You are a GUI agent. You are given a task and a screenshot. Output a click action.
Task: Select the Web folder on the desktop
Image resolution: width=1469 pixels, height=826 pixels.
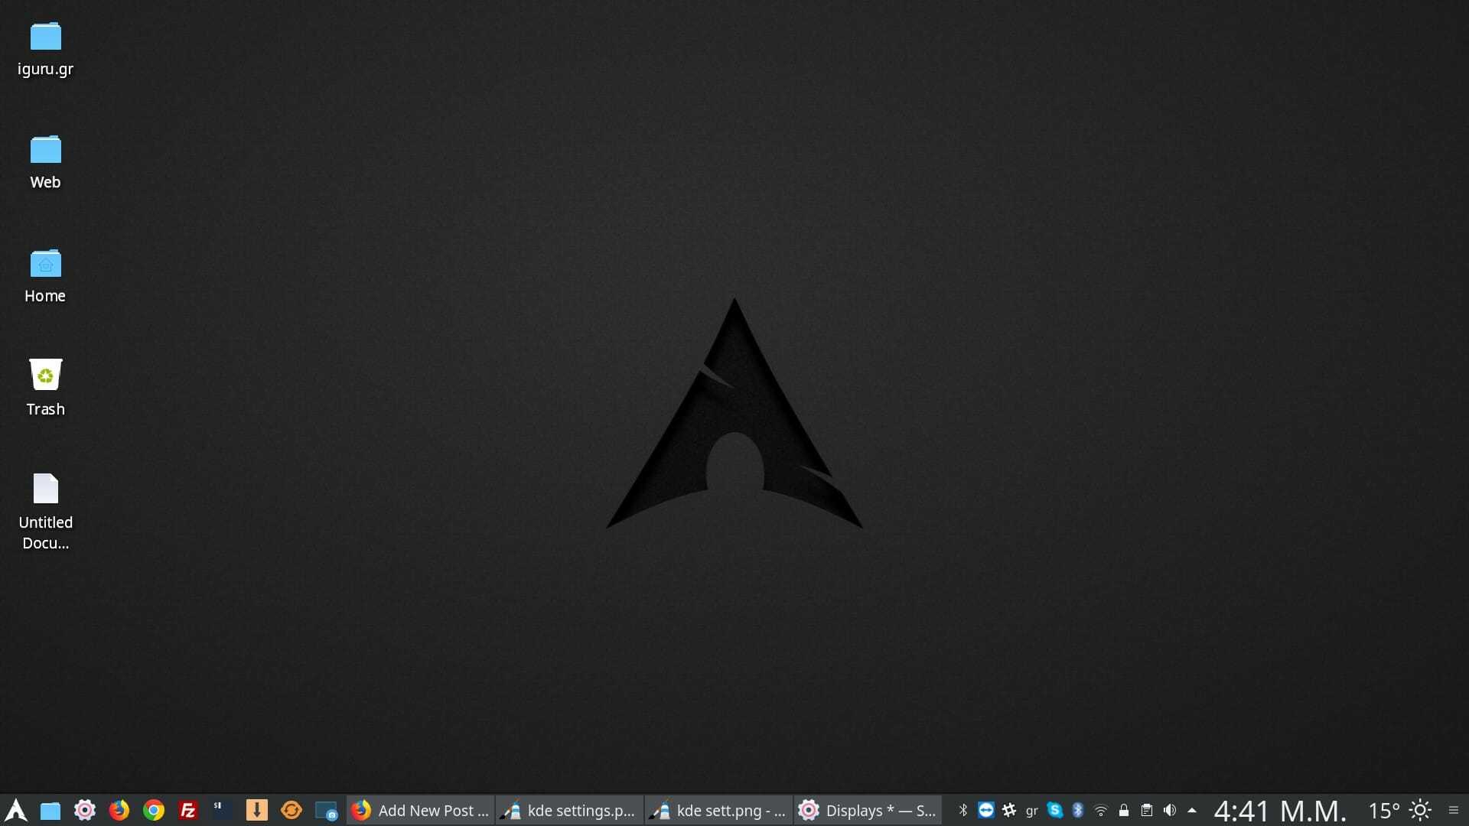(46, 163)
